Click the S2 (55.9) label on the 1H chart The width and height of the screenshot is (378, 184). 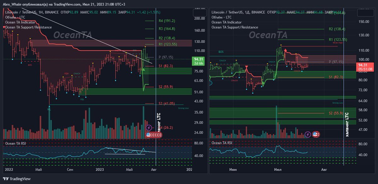click(x=166, y=87)
